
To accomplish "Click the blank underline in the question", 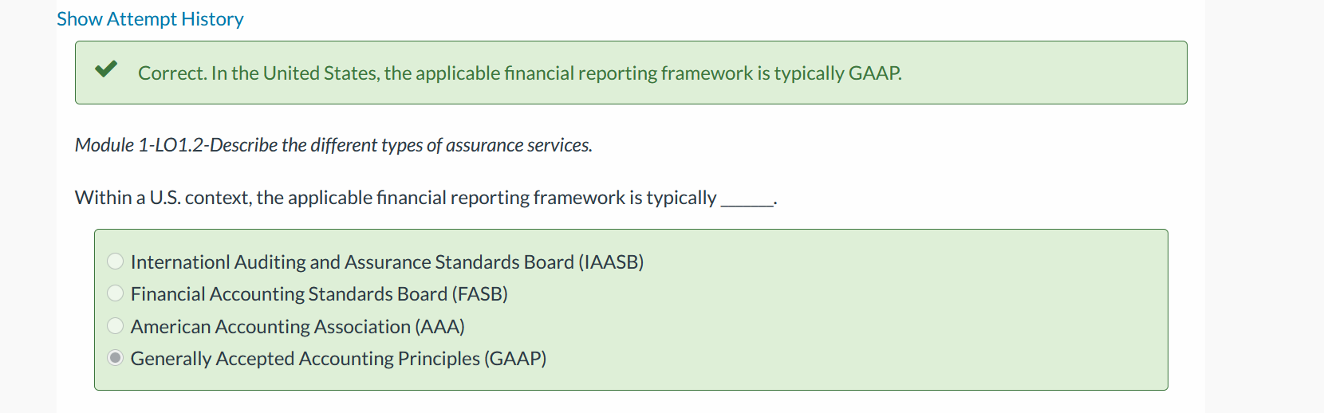I will click(x=747, y=203).
